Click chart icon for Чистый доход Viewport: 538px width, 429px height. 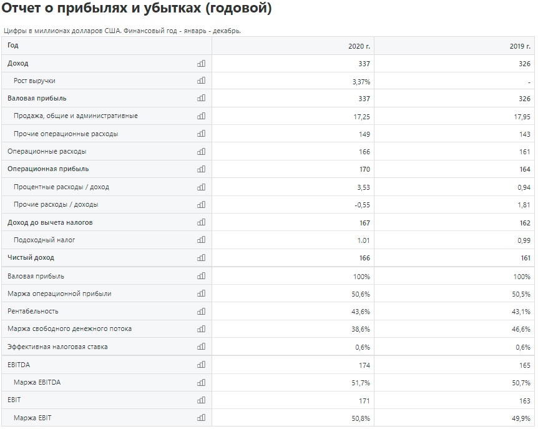coord(202,257)
